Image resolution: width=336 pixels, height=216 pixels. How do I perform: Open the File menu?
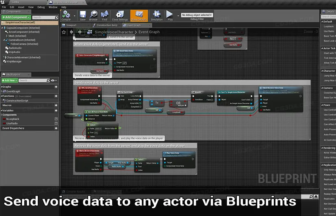(x=4, y=7)
